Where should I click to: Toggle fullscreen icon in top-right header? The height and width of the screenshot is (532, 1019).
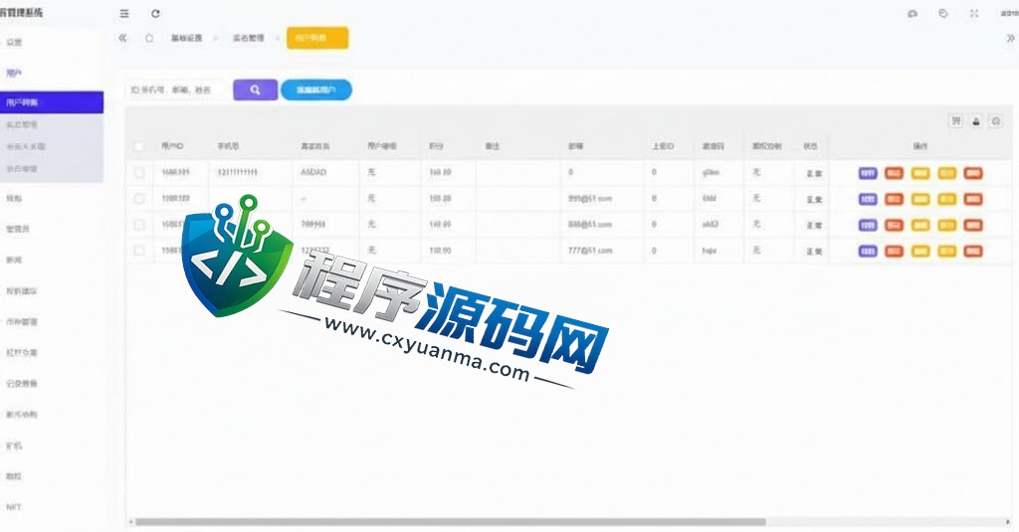click(974, 13)
